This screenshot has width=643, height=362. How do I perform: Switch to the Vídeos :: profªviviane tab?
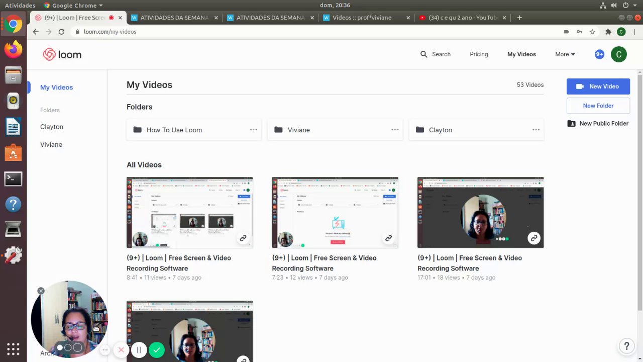366,18
